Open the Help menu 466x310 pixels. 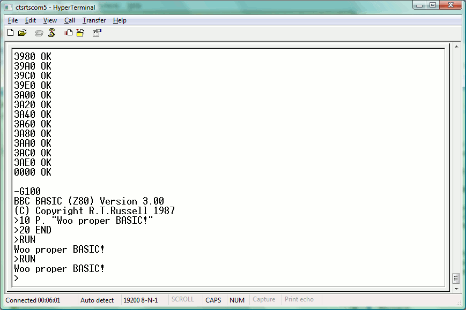(x=120, y=20)
